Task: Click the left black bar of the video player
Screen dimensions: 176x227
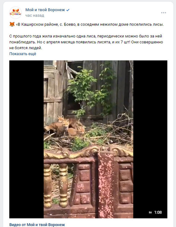Action: pos(27,139)
